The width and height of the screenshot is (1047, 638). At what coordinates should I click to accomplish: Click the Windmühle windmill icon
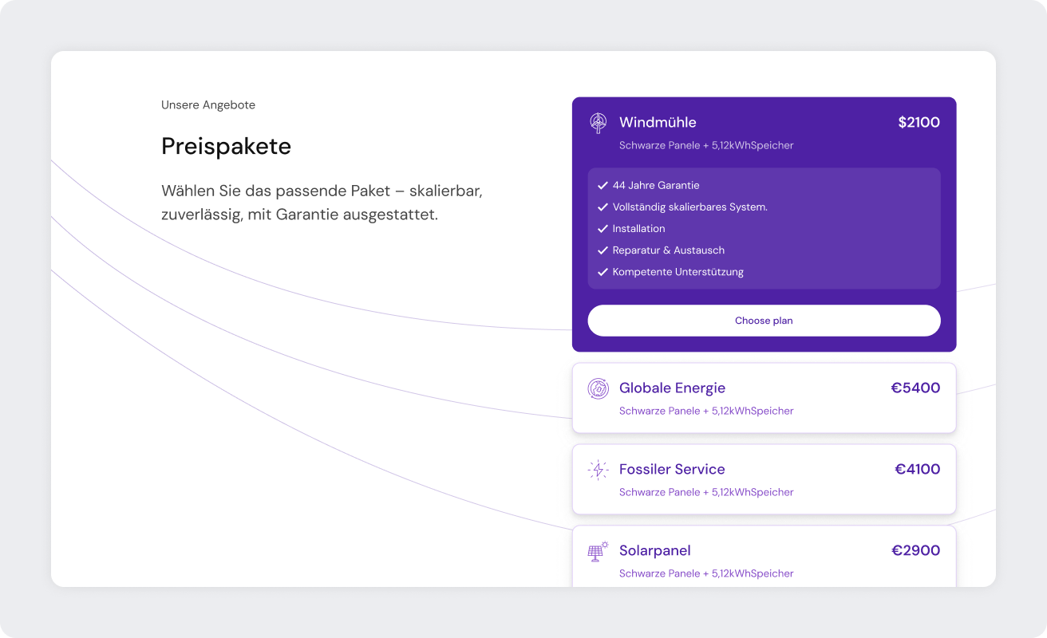coord(598,123)
